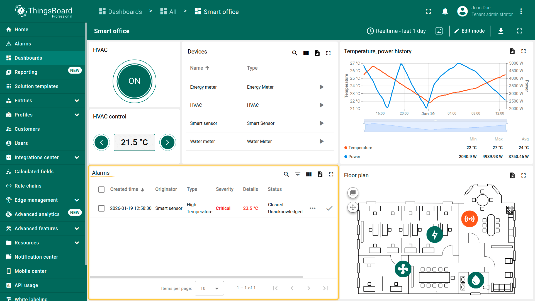Check the Smart sensor alarm row
535x301 pixels.
pyautogui.click(x=101, y=208)
